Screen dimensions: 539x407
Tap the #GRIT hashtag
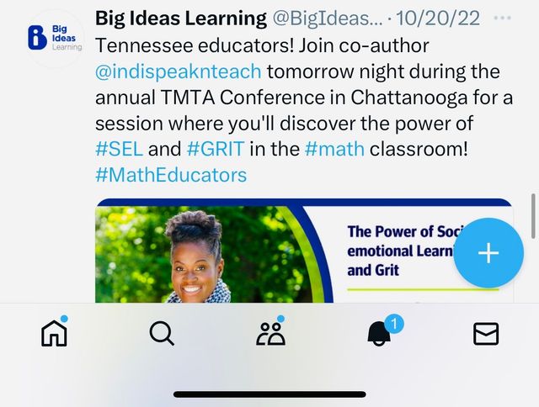tap(216, 149)
